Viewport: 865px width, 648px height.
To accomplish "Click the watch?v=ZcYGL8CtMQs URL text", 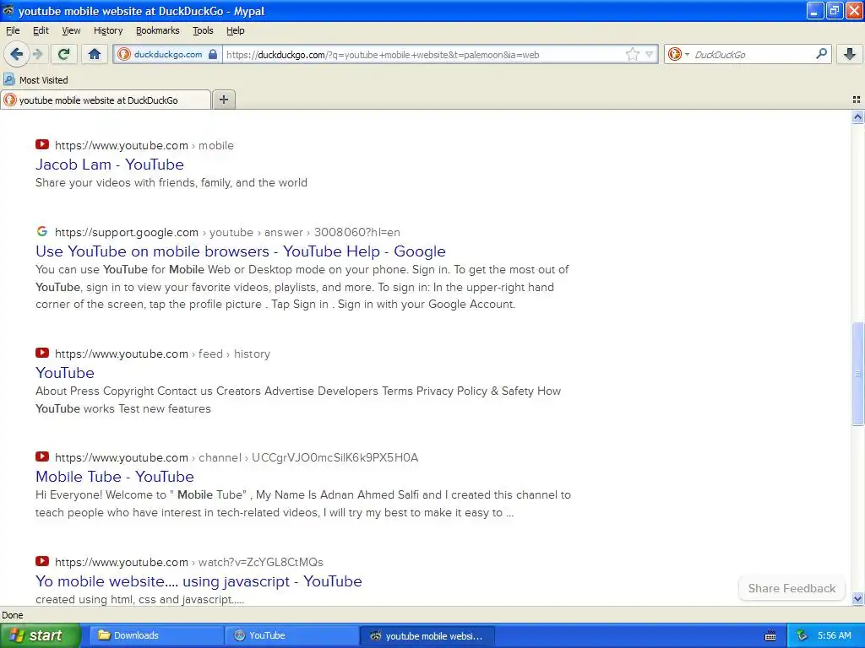I will click(260, 562).
